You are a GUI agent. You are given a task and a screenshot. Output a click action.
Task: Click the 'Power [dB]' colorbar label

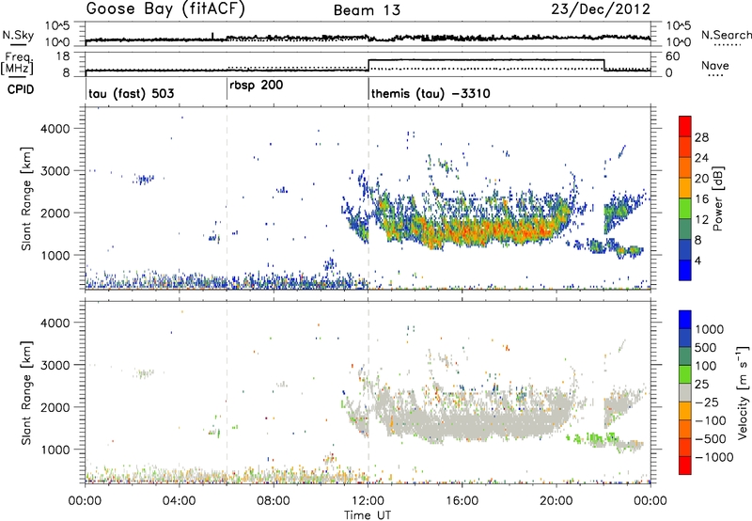pos(717,198)
